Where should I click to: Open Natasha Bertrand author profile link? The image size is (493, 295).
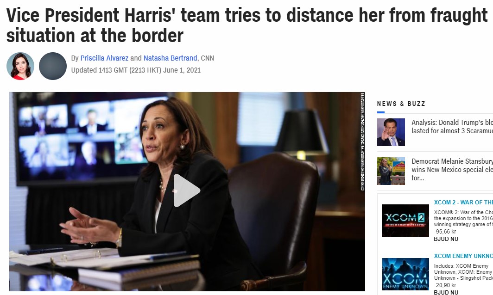coord(171,58)
